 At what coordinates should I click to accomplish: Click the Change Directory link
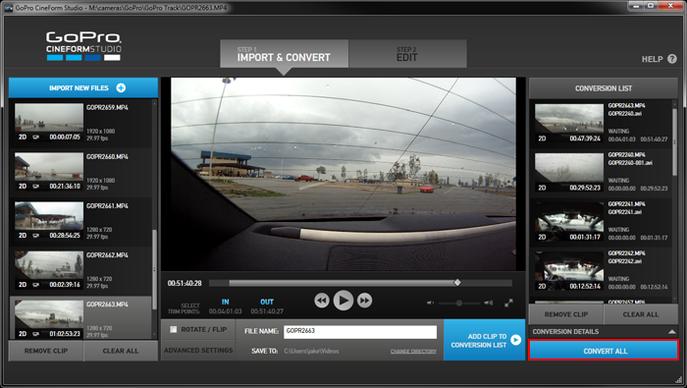coord(413,352)
